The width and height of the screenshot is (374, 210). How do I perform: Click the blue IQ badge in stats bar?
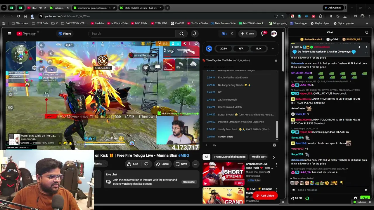click(209, 49)
